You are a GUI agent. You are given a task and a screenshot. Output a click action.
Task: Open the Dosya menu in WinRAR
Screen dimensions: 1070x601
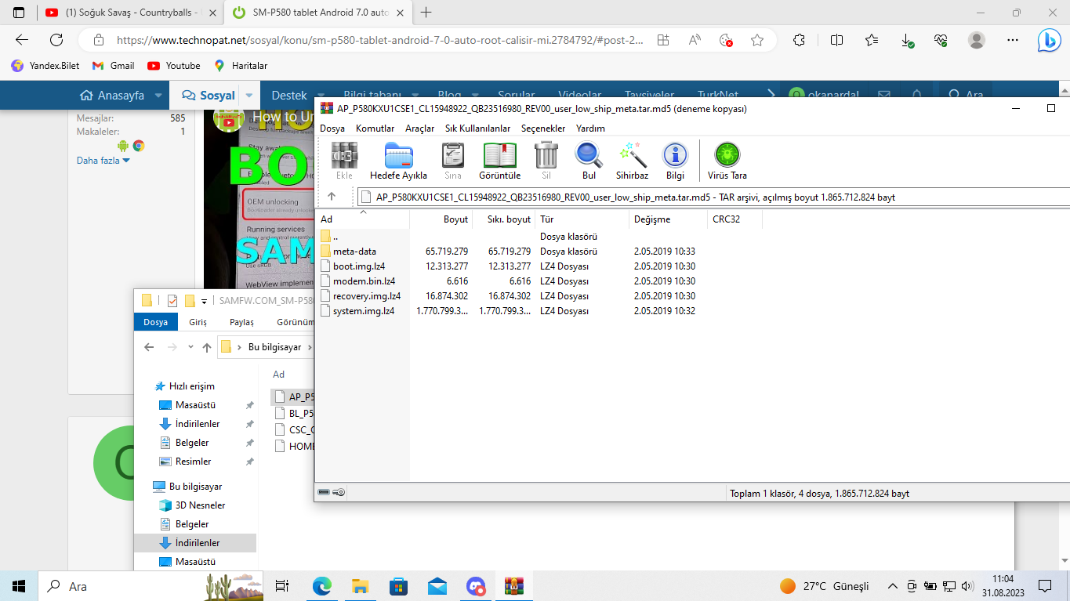[x=332, y=128]
